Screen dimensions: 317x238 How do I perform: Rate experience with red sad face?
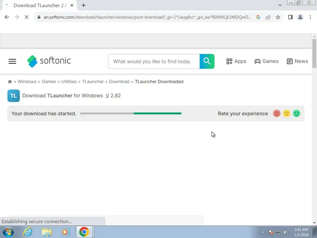pyautogui.click(x=276, y=113)
